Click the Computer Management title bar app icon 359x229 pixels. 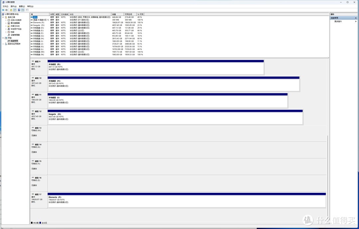[x=3, y=2]
